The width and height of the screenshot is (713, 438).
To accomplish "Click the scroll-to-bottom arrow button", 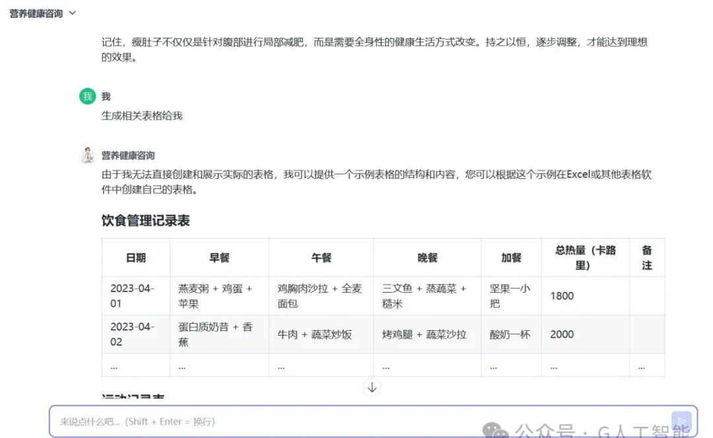I will click(x=372, y=388).
